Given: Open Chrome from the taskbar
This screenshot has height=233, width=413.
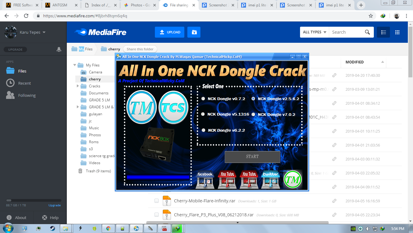Looking at the screenshot, I should [108, 228].
